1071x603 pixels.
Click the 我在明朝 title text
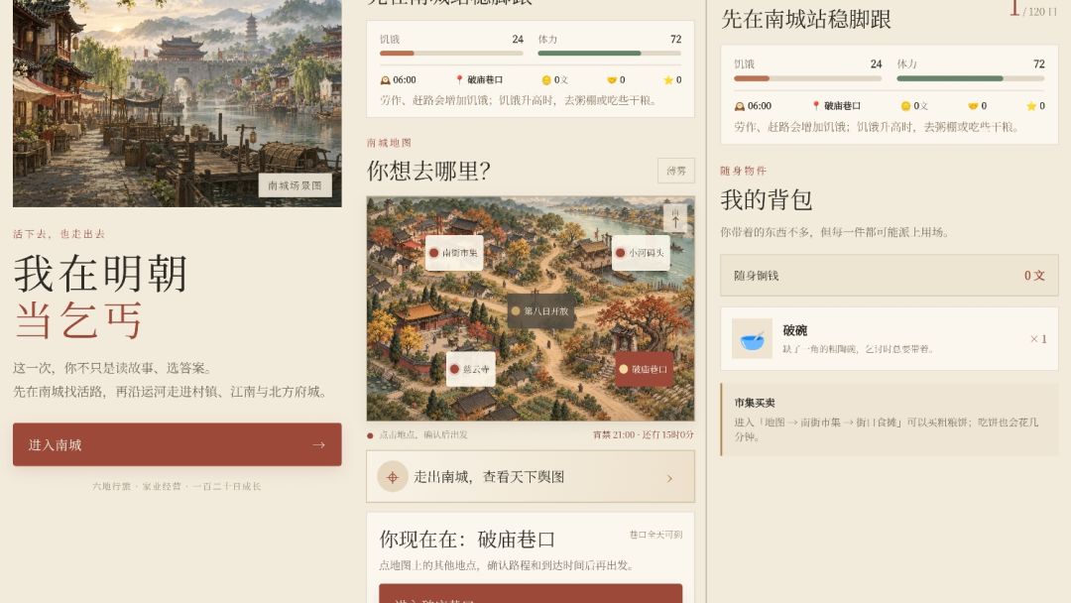tap(100, 273)
